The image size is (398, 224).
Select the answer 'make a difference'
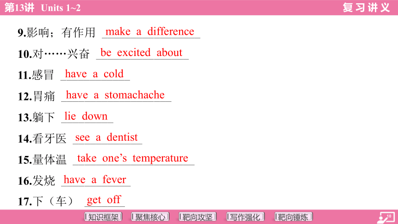tap(150, 32)
